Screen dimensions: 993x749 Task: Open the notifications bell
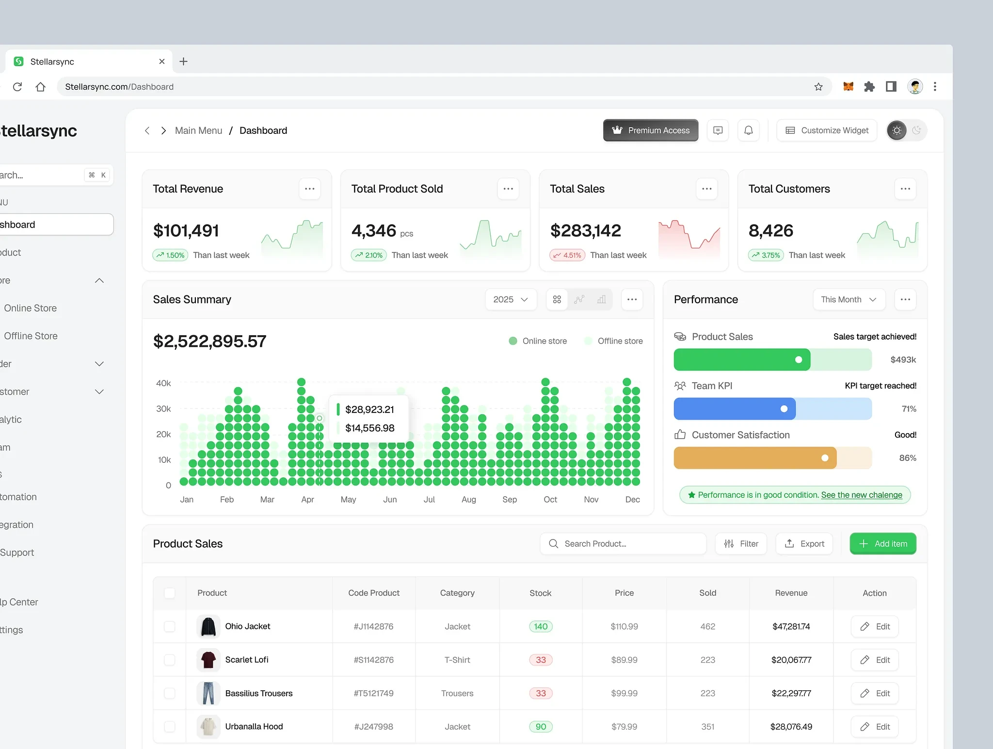tap(749, 130)
